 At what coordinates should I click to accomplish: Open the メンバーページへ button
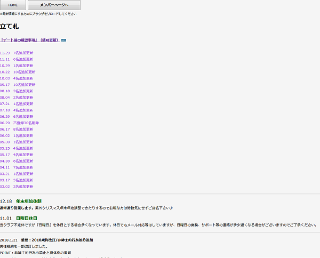click(x=54, y=5)
